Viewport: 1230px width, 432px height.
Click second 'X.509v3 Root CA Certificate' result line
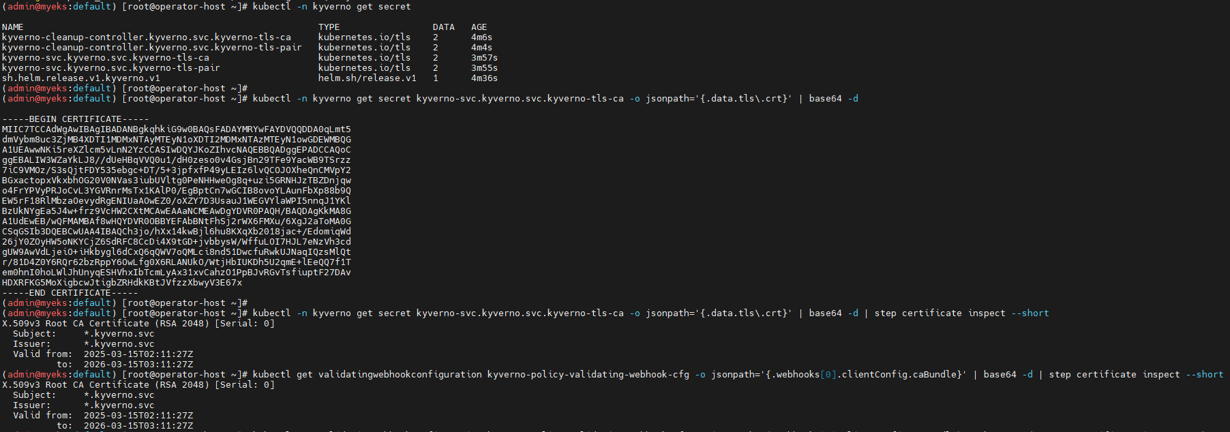coord(138,385)
